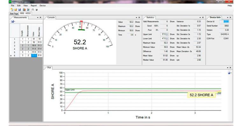The height and width of the screenshot is (126, 242).
Task: Select the 0002 HDD2 document tab
Action: (25, 13)
